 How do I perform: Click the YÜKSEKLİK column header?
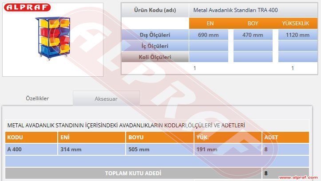295,24
